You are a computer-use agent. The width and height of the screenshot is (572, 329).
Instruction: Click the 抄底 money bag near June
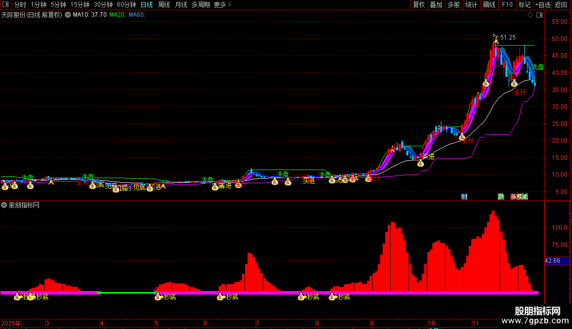pos(220,297)
